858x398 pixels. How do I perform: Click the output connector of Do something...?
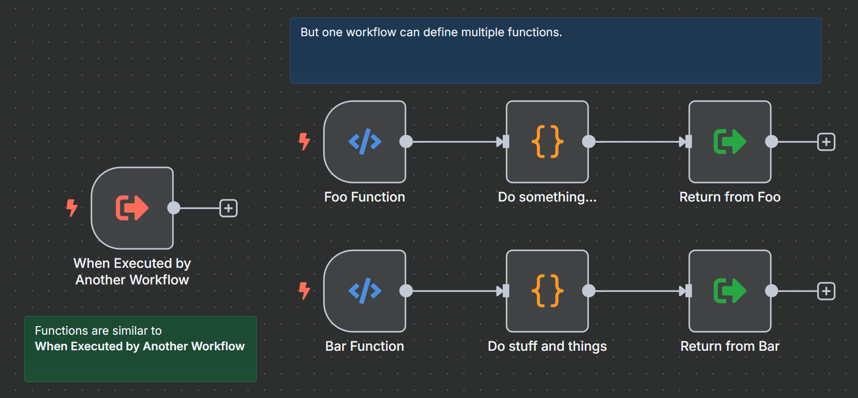pos(589,142)
